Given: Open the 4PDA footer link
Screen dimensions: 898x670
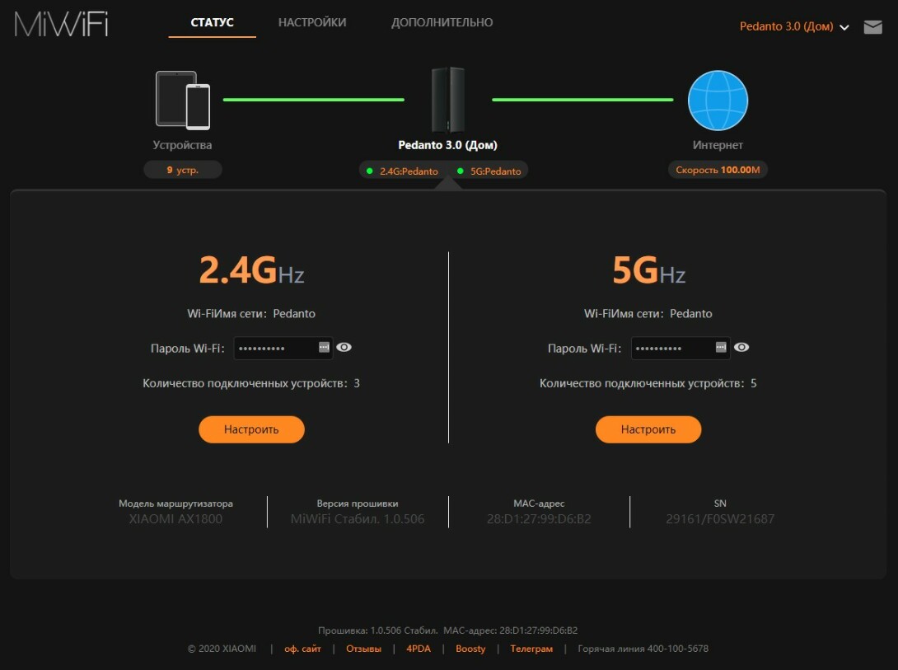Looking at the screenshot, I should point(418,649).
